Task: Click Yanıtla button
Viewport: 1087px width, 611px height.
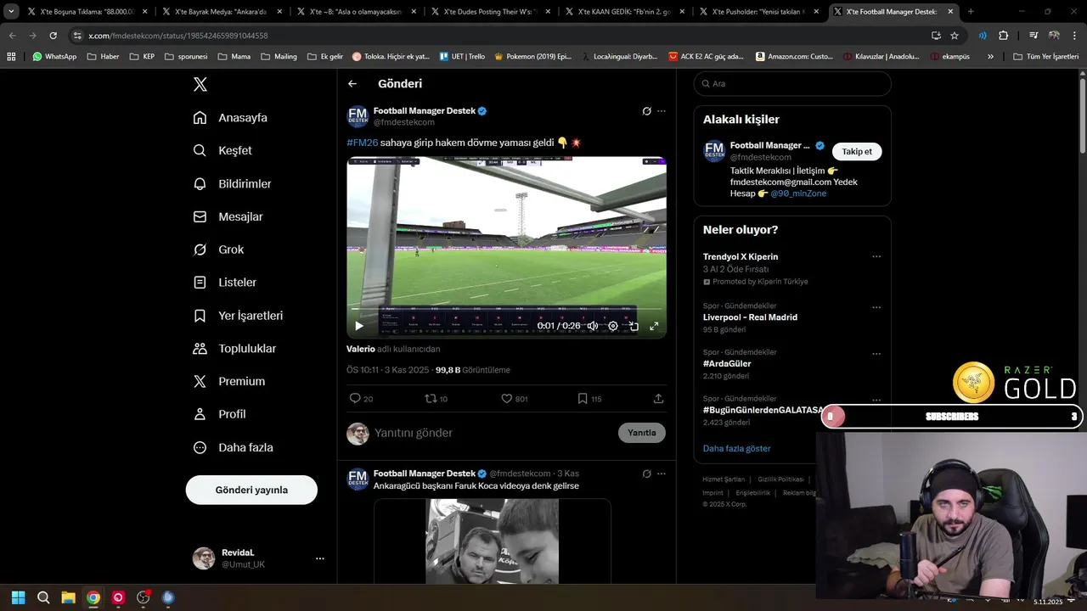Action: click(x=641, y=433)
